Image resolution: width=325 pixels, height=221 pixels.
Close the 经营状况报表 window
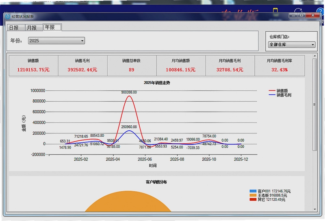pos(313,15)
